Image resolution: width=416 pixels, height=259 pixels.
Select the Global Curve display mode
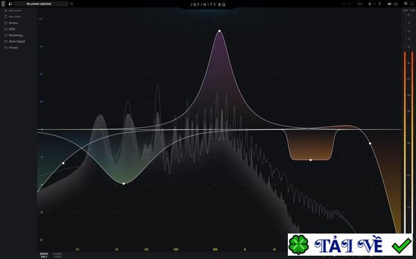point(58,255)
